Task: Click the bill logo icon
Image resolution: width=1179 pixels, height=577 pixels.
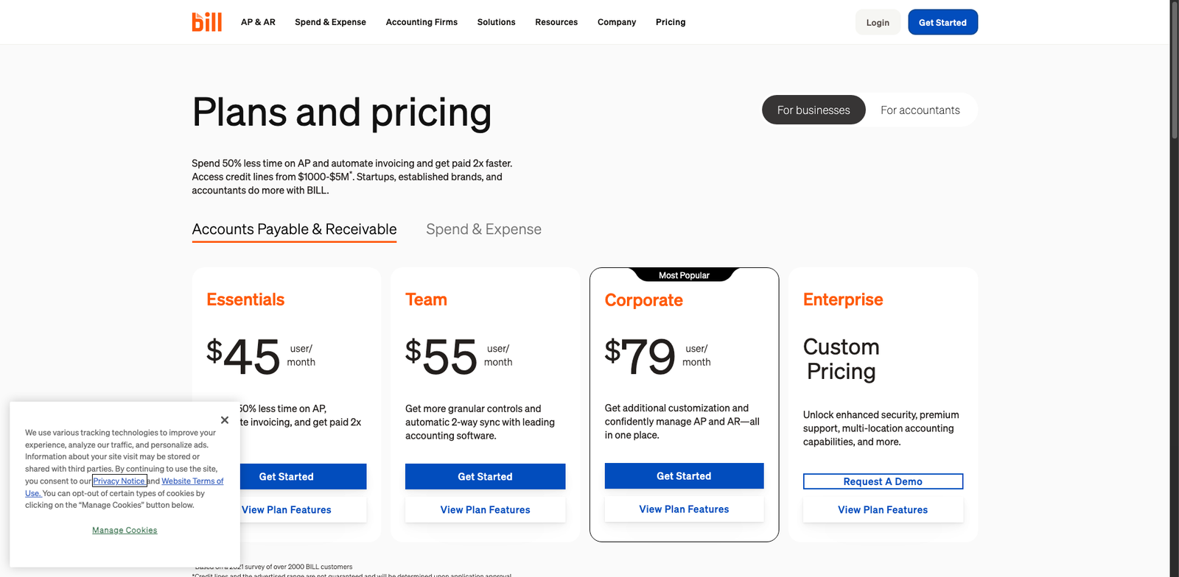Action: click(206, 22)
